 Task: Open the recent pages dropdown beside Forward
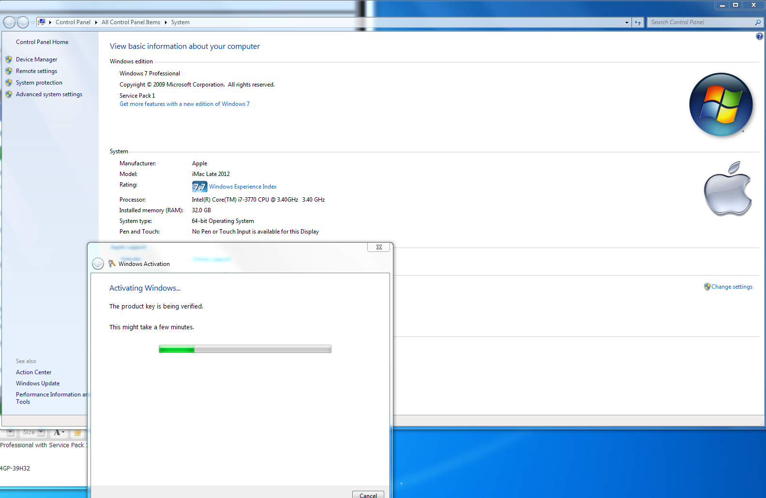tap(32, 22)
